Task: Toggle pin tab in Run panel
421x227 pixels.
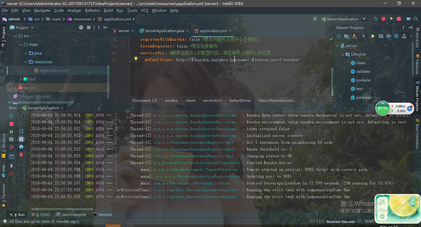Action: coord(11,166)
